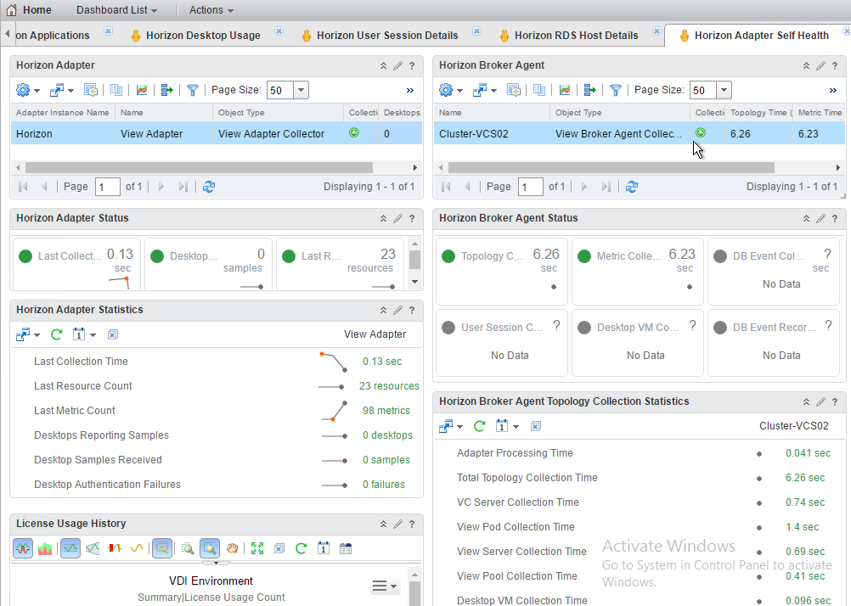Click the Object Type column header in Horizon Adapter
This screenshot has height=606, width=851.
click(x=278, y=113)
